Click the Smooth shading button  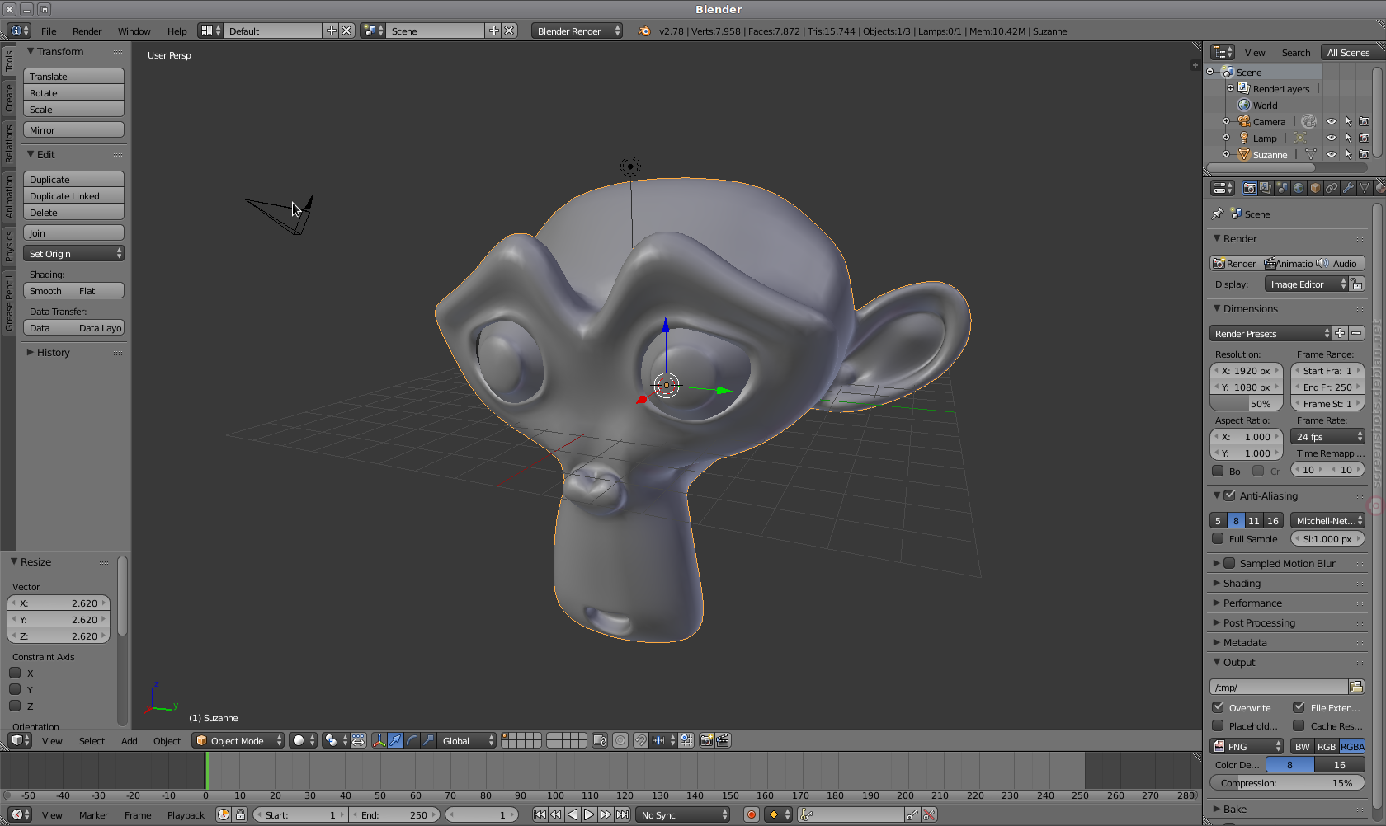48,290
